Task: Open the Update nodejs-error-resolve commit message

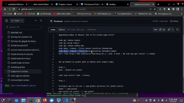Action: [x=76, y=21]
